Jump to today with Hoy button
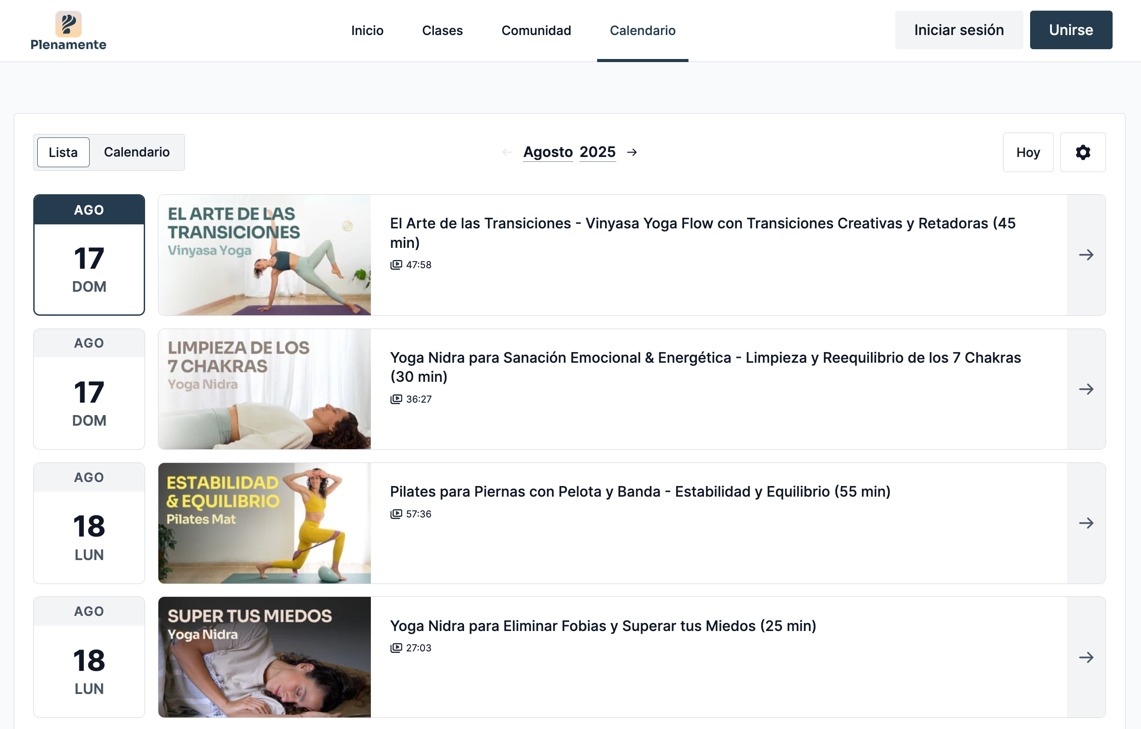 [1027, 153]
